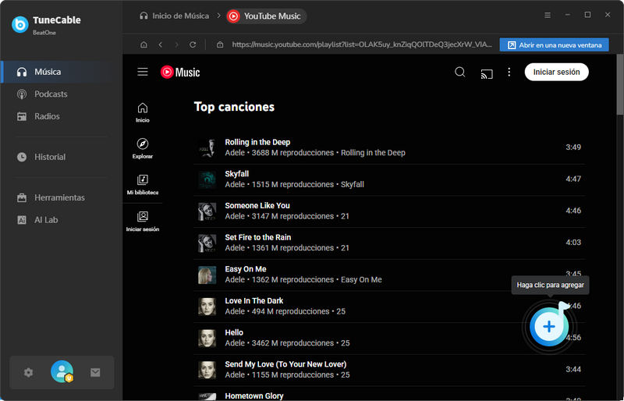Screen dimensions: 624x401
Task: Click the mail feedback icon
Action: click(95, 372)
